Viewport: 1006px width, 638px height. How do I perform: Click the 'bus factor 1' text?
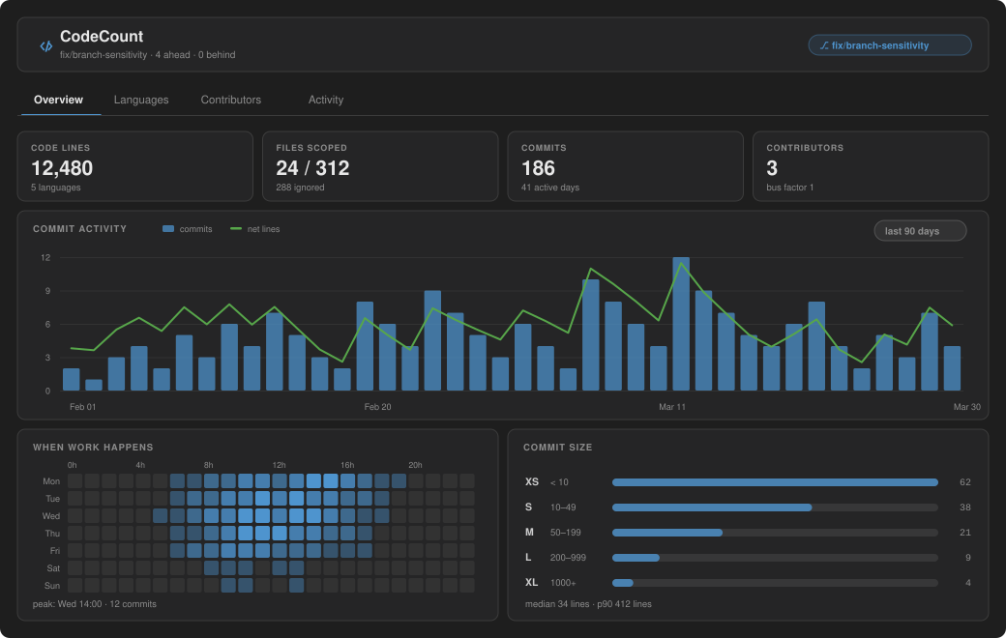click(789, 188)
